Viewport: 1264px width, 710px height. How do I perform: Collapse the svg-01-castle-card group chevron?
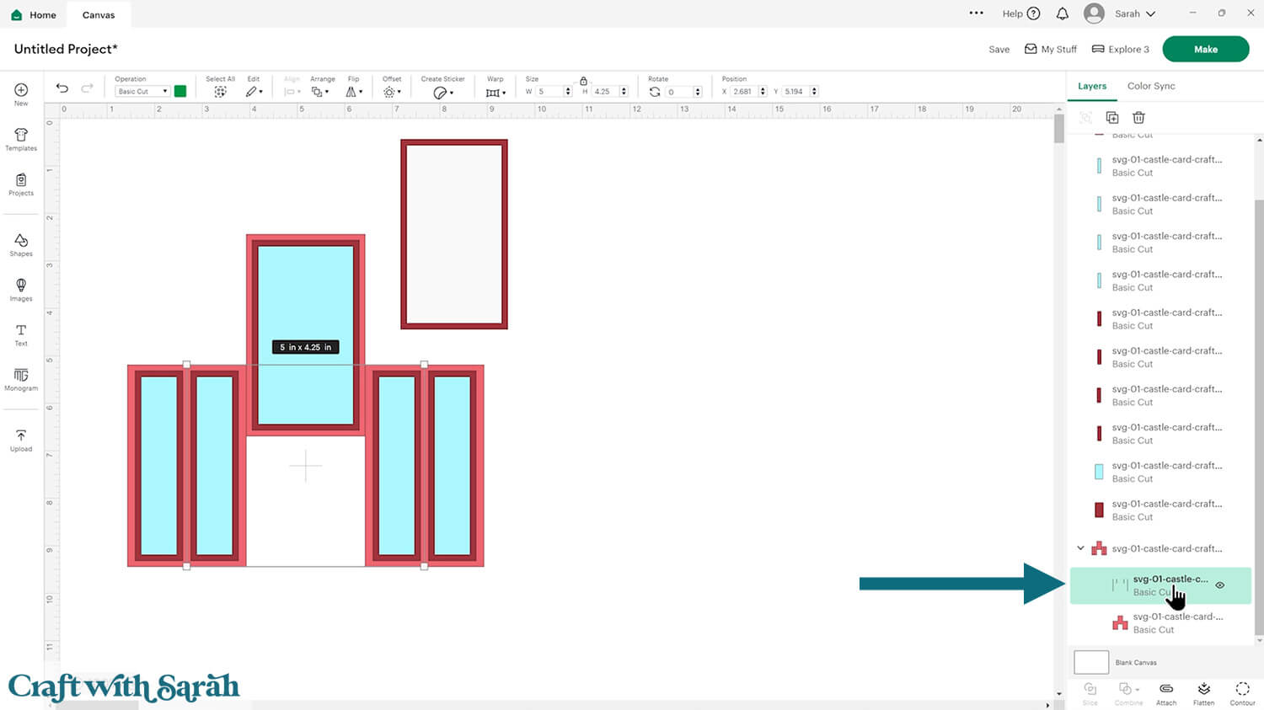pos(1080,548)
